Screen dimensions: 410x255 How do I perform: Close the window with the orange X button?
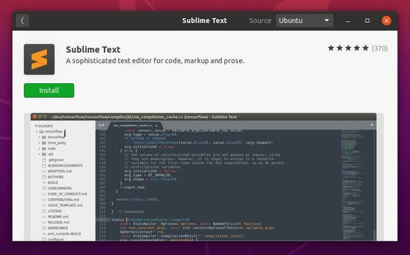point(387,21)
